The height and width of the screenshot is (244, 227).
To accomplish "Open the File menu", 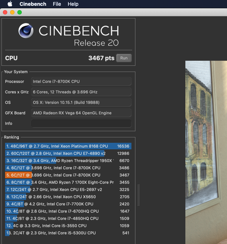I will [x=57, y=4].
